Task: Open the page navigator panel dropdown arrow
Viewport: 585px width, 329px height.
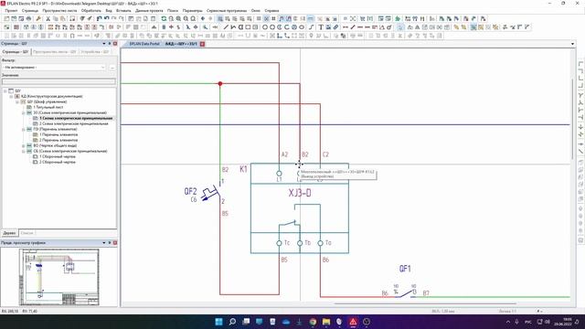Action: pyautogui.click(x=104, y=44)
